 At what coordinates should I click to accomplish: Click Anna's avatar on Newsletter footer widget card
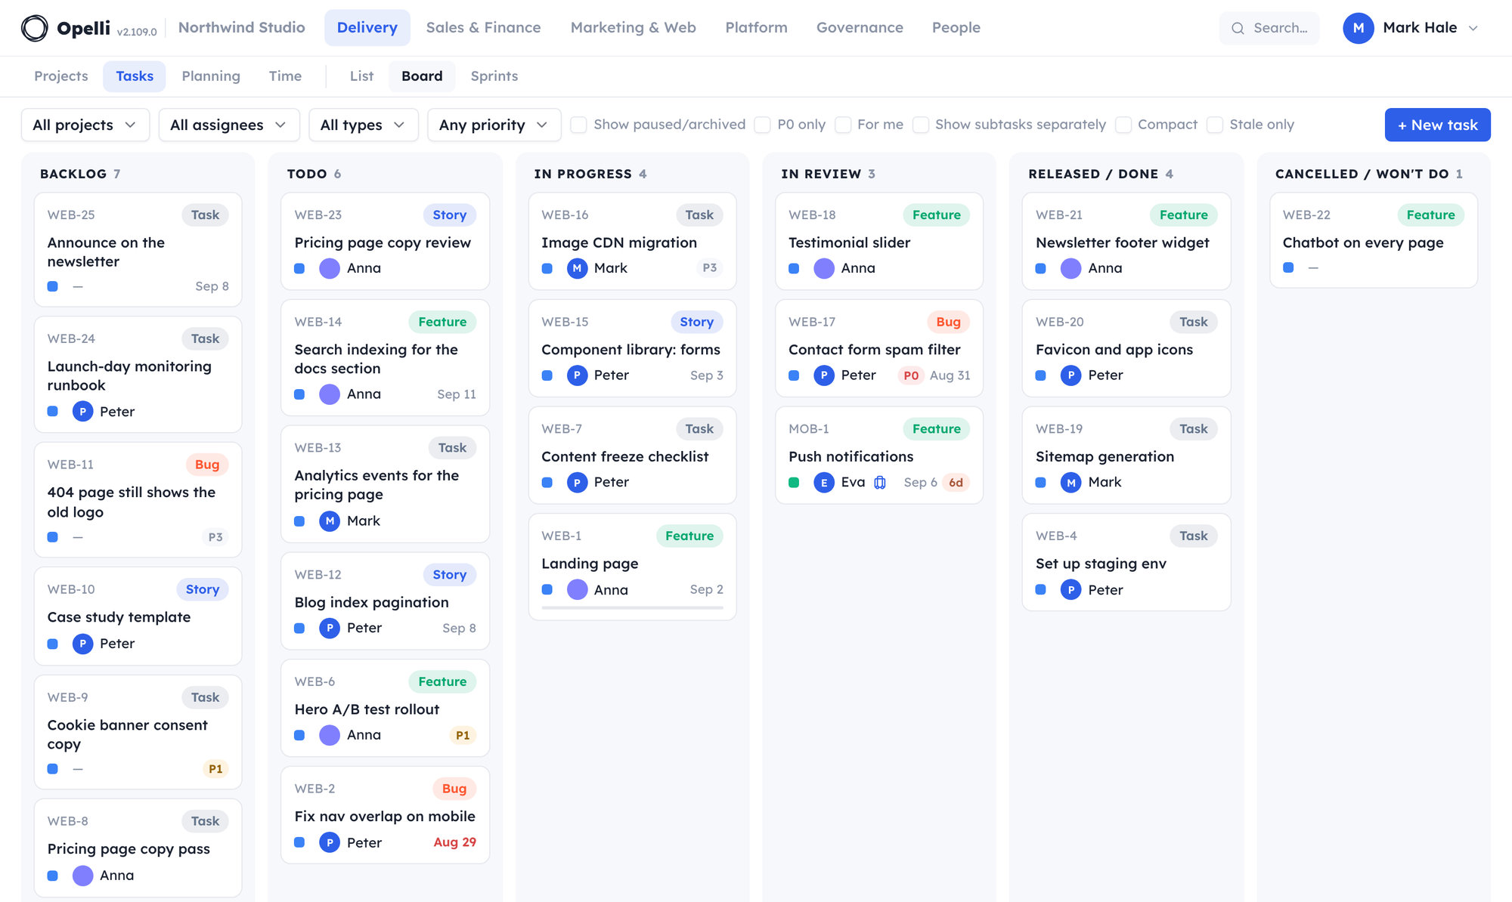(1070, 268)
